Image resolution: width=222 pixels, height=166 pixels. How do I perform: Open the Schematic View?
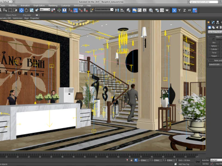point(145,10)
